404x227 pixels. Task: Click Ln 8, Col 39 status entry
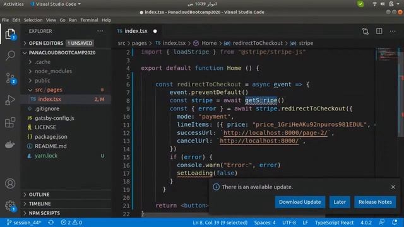coord(220,223)
